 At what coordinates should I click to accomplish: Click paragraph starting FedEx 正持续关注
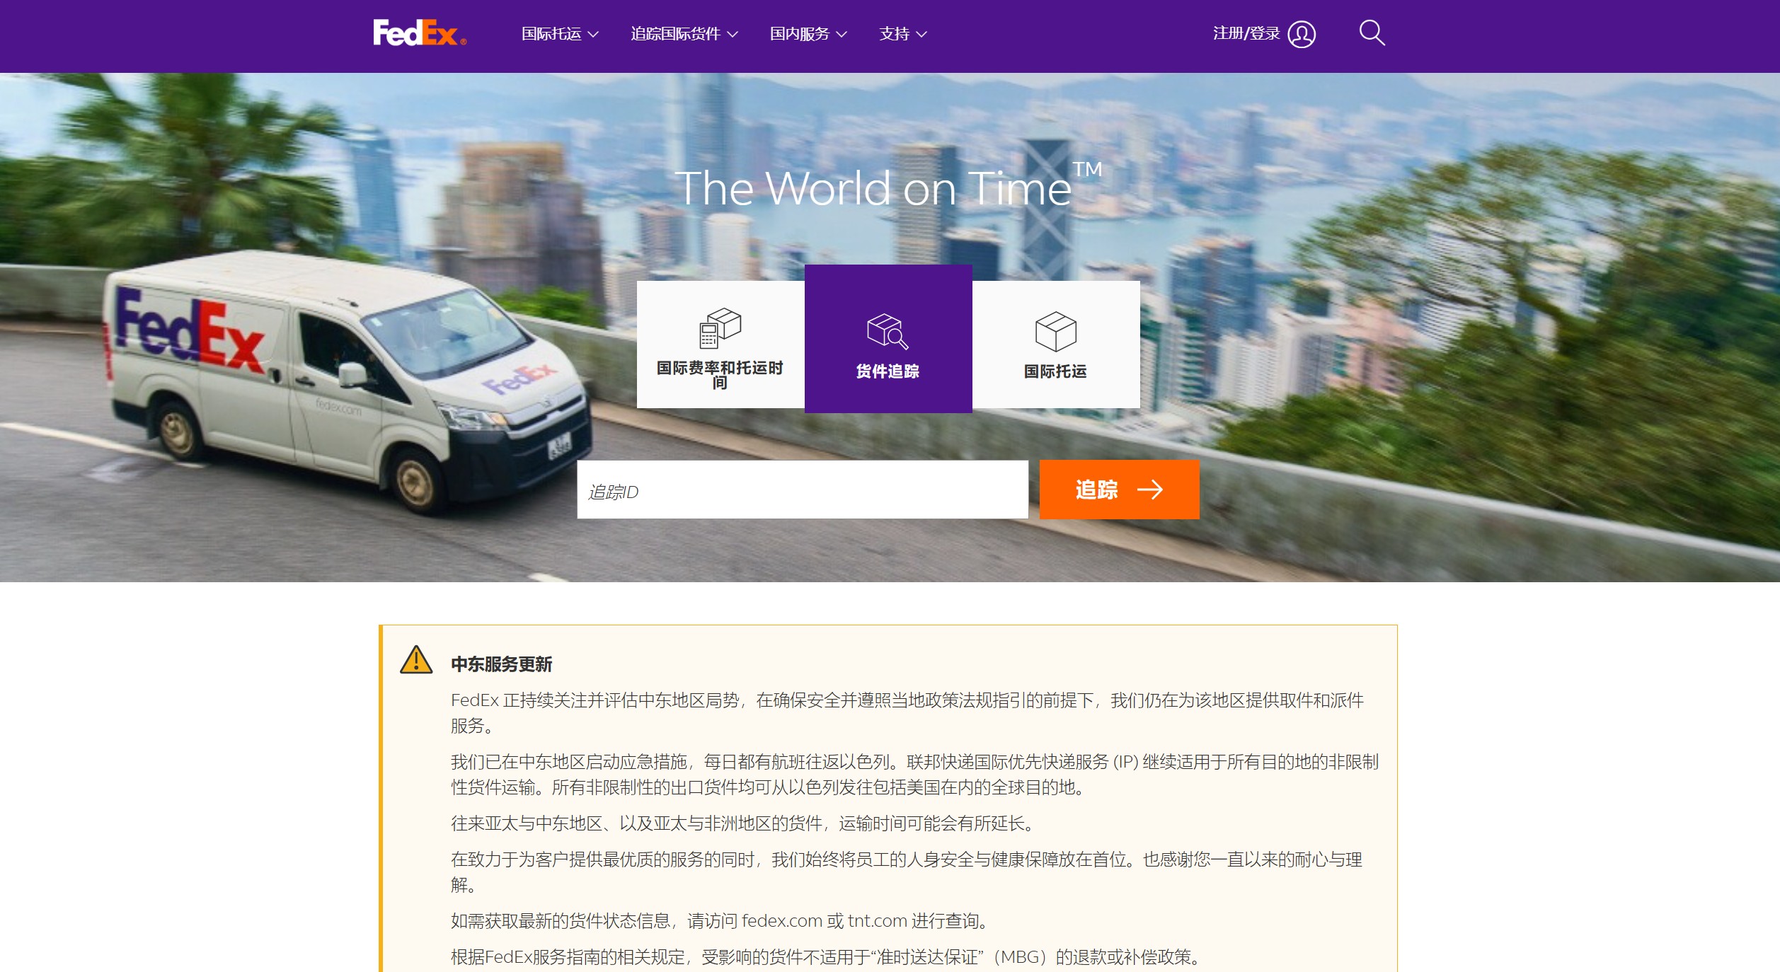[x=907, y=713]
